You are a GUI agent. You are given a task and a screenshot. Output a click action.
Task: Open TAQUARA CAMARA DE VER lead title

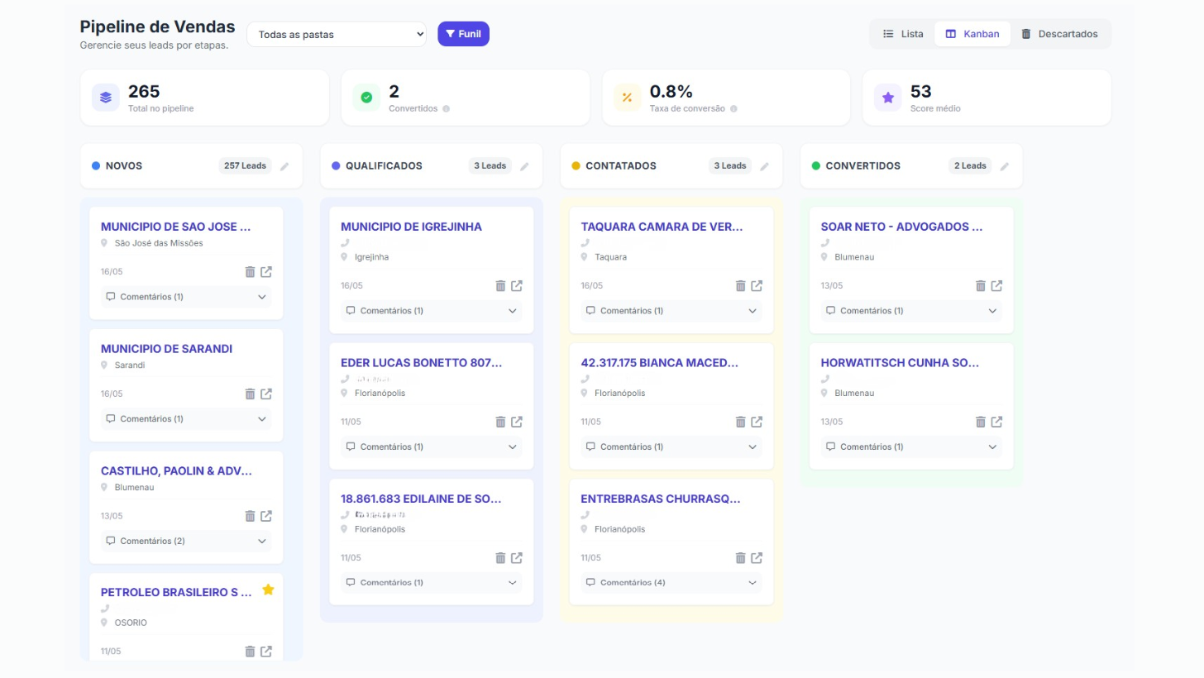coord(662,227)
